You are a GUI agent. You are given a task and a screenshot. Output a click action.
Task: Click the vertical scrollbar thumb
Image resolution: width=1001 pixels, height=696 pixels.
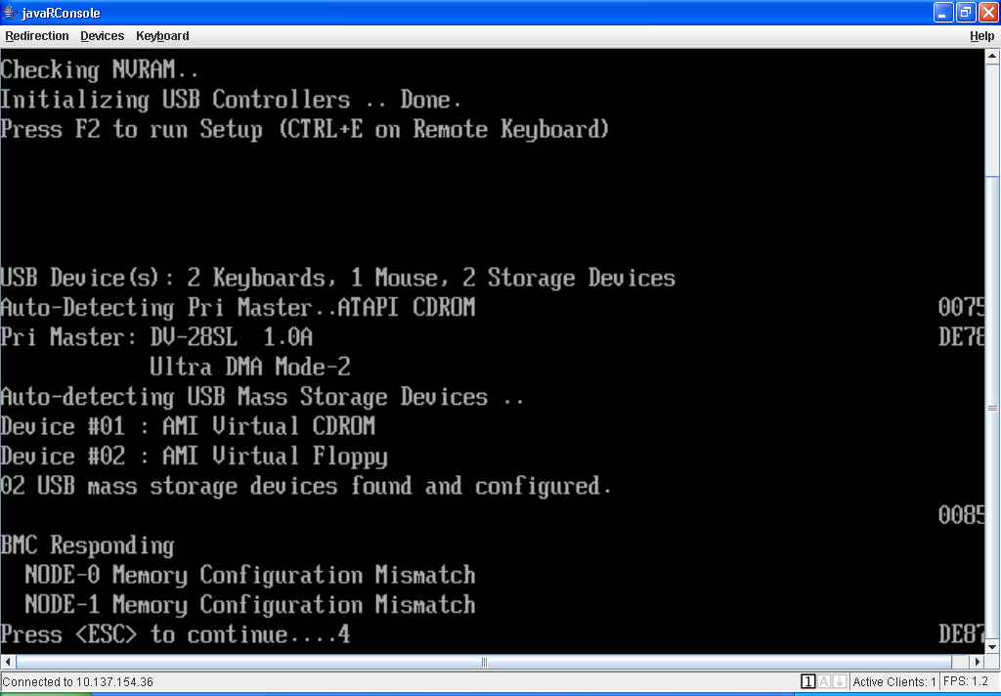pos(992,409)
